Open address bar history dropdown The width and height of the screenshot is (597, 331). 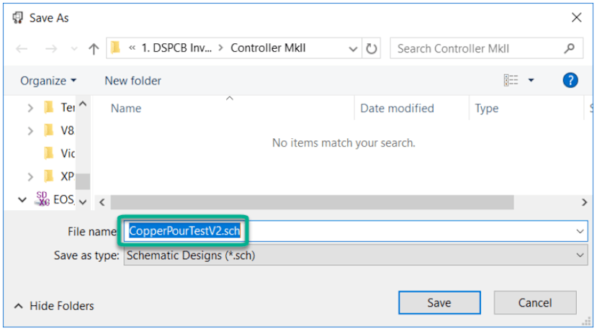click(x=353, y=49)
